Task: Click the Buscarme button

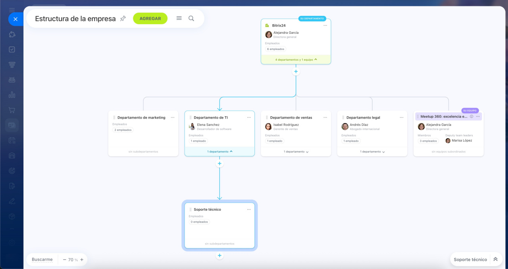Action: (42, 259)
